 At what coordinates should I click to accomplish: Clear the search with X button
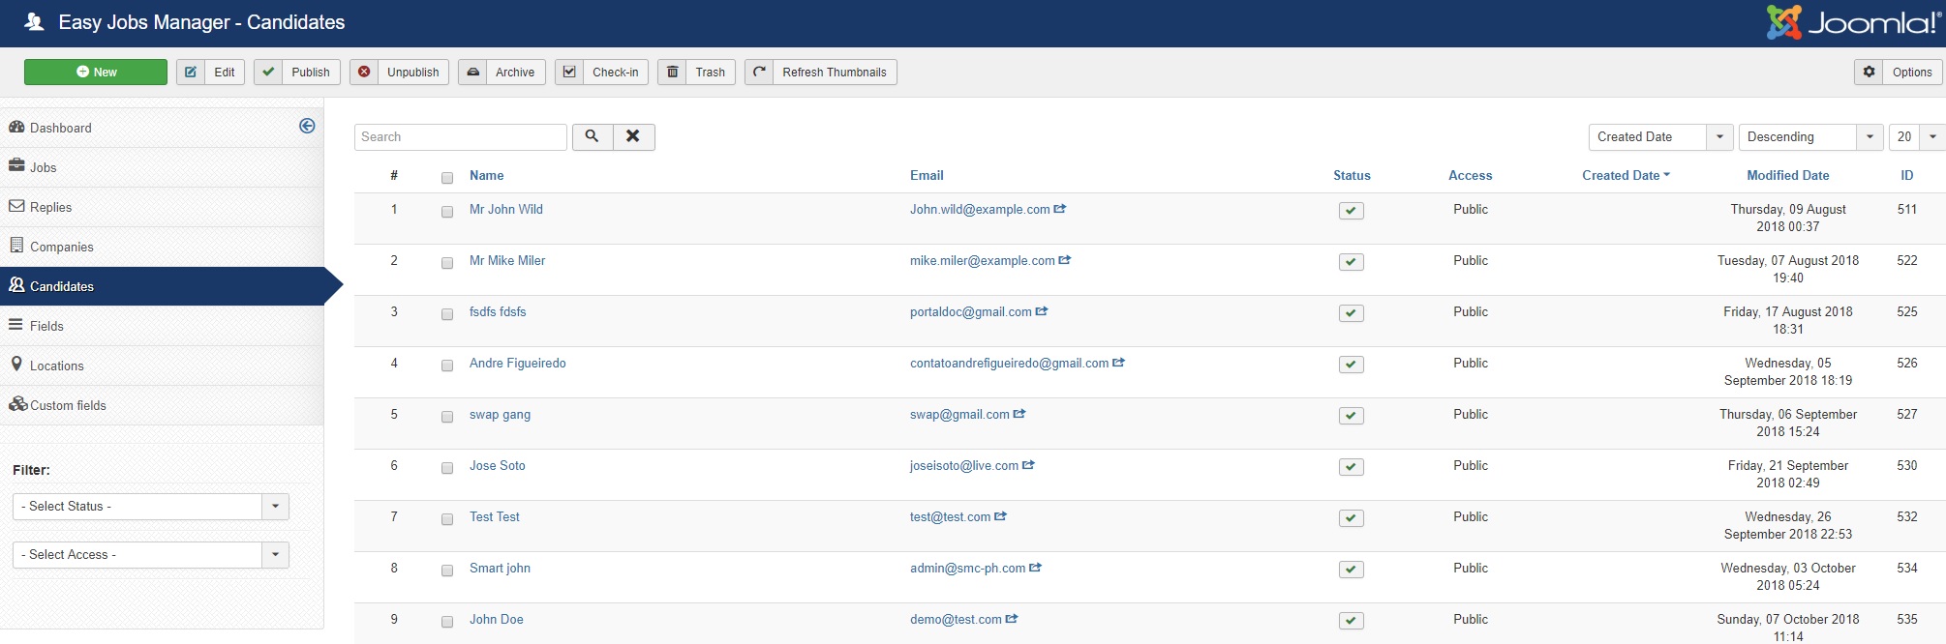[x=633, y=136]
